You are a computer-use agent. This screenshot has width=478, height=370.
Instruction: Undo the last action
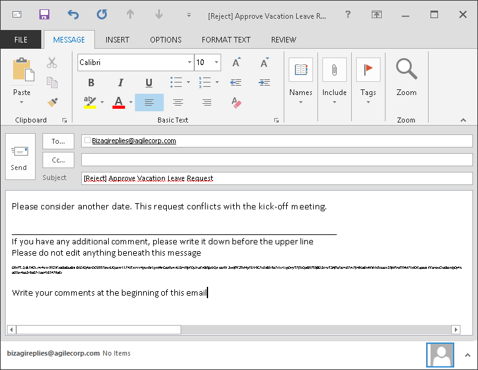coord(73,14)
